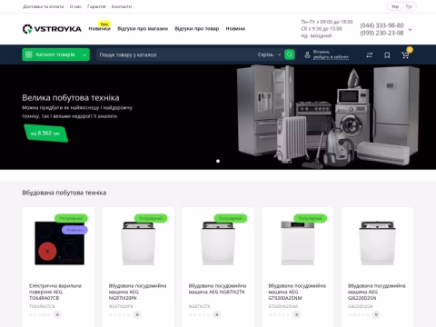Open the Скрізь search scope dropdown
Screen dimensions: 436x327
pos(269,54)
